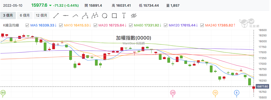Screen dimensions: 271x100
Task: Uncheck the MA60 moving average checkbox
Action: pos(131,25)
